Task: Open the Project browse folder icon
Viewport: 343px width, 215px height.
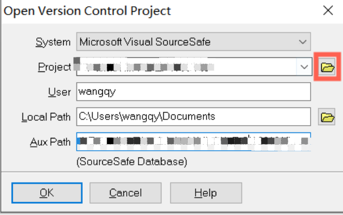Action: click(x=327, y=66)
